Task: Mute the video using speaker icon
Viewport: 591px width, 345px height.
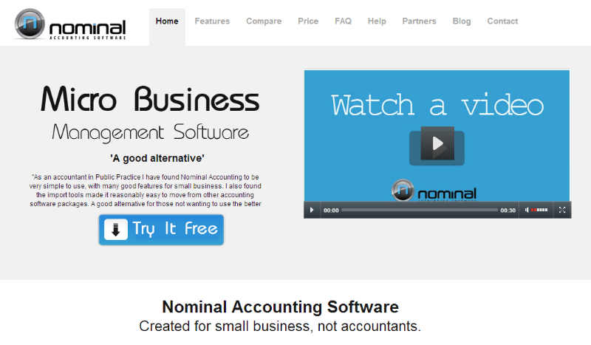Action: [x=527, y=210]
